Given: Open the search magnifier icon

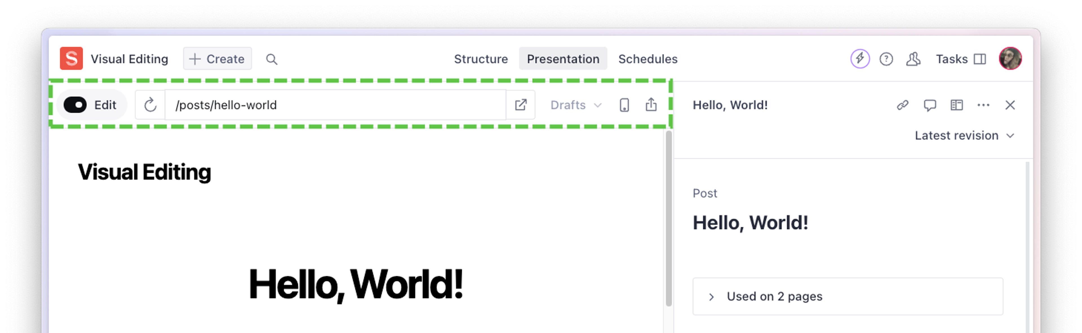Looking at the screenshot, I should coord(272,59).
